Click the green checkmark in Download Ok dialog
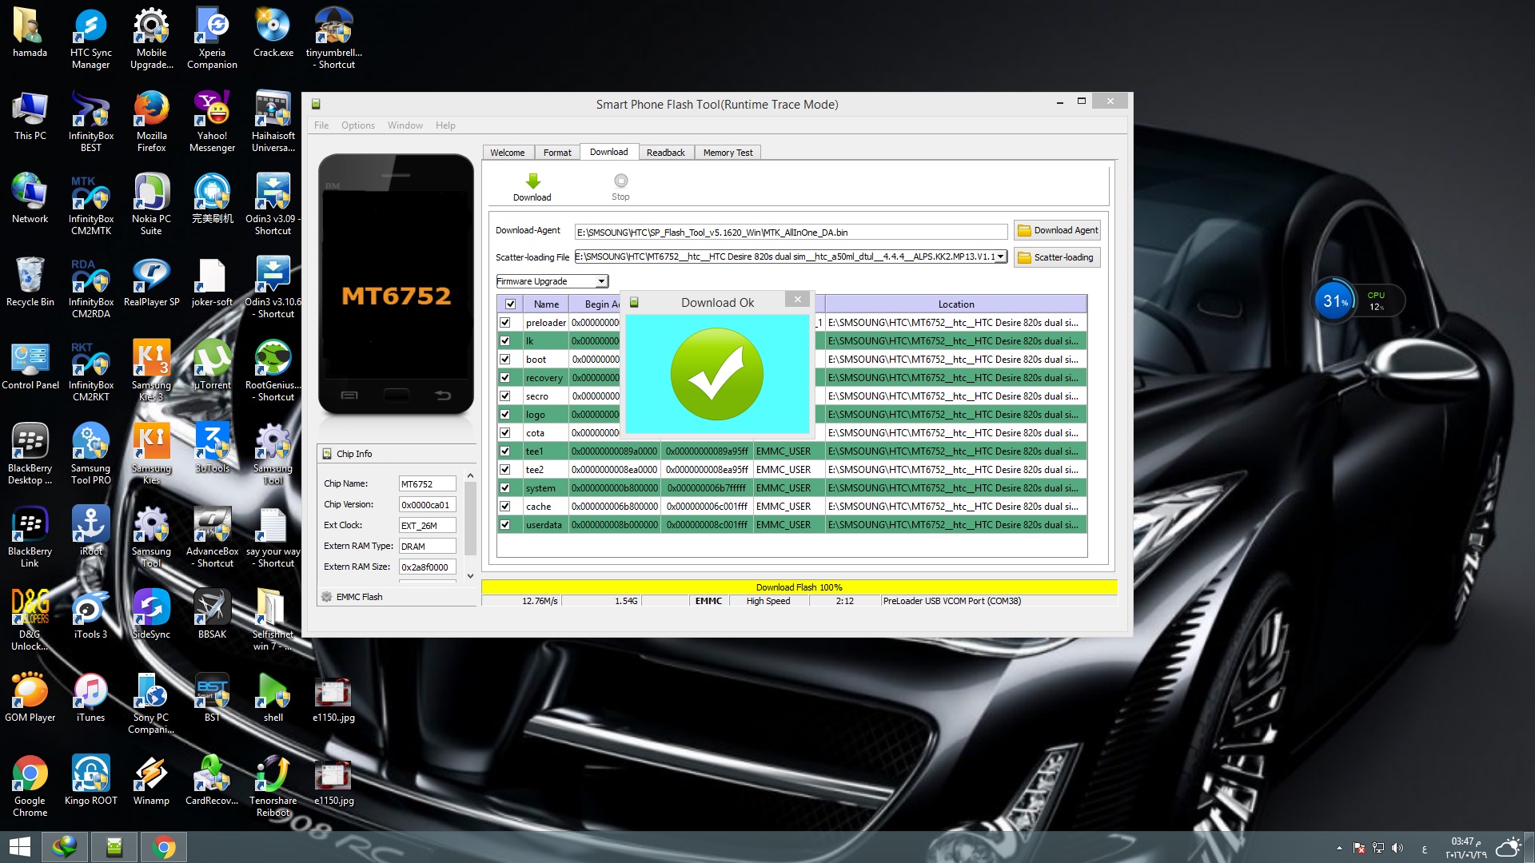The image size is (1535, 863). click(x=717, y=374)
